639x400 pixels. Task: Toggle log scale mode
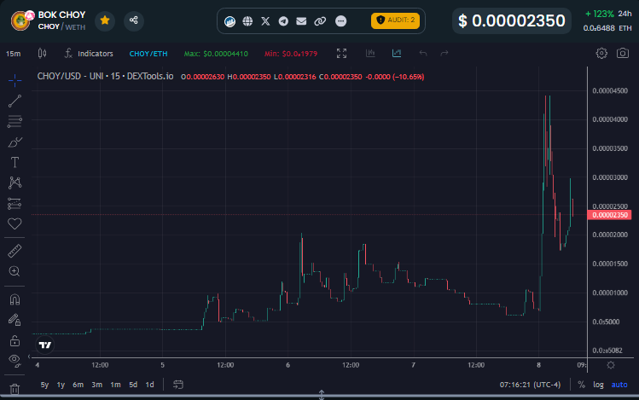(598, 385)
